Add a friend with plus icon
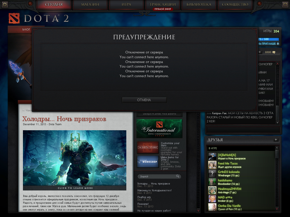This screenshot has width=290, height=217. 276,140
